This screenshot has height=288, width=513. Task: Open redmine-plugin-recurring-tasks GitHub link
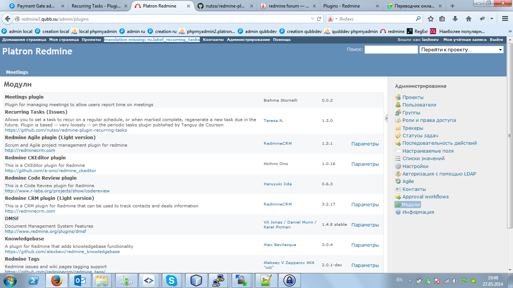[x=66, y=130]
